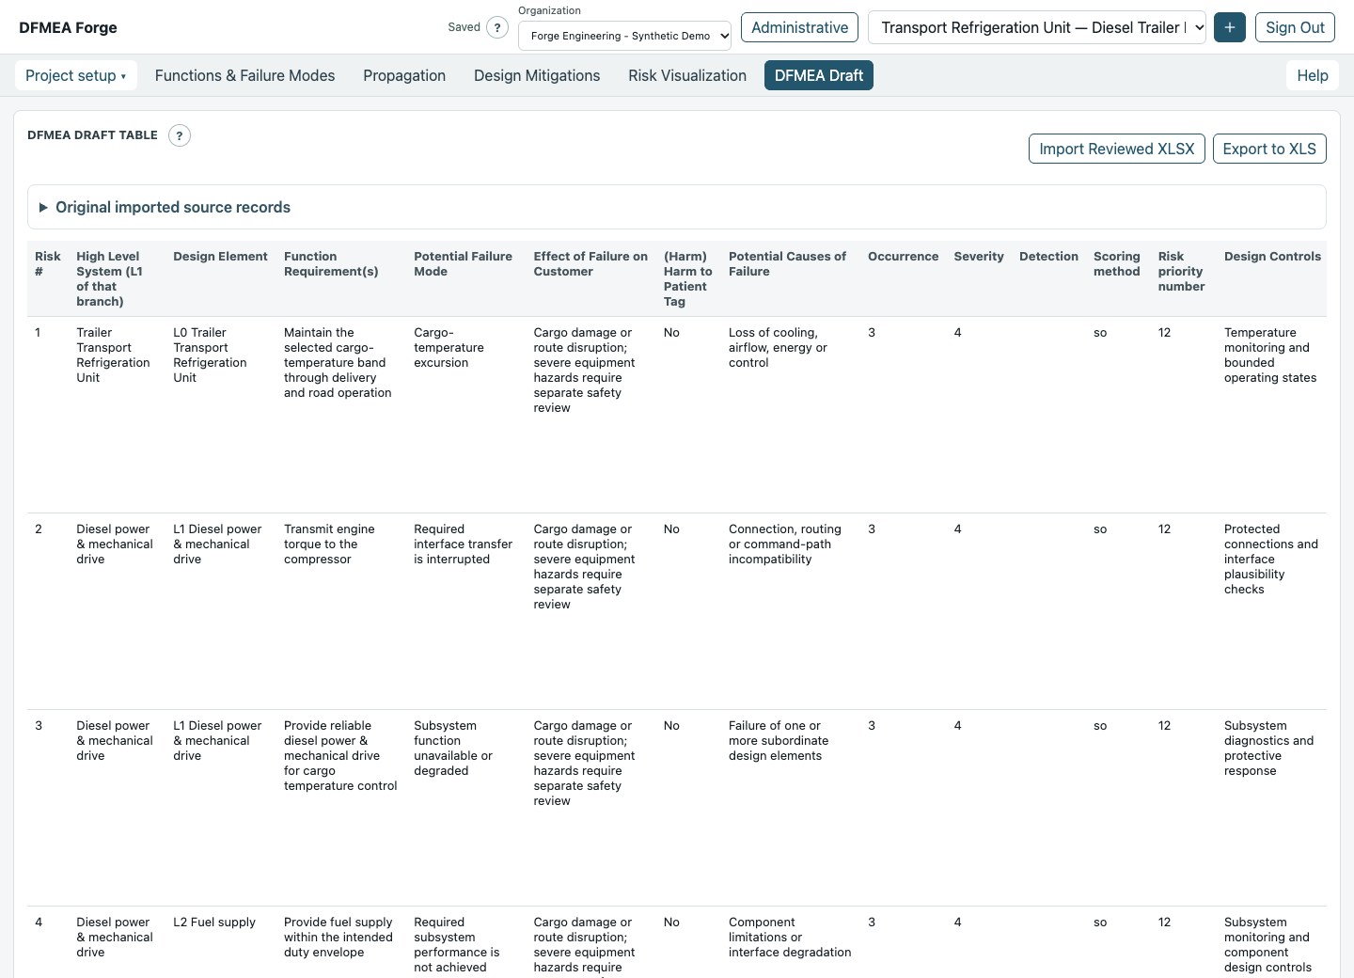
Task: Open the Help page button
Action: pos(1313,75)
